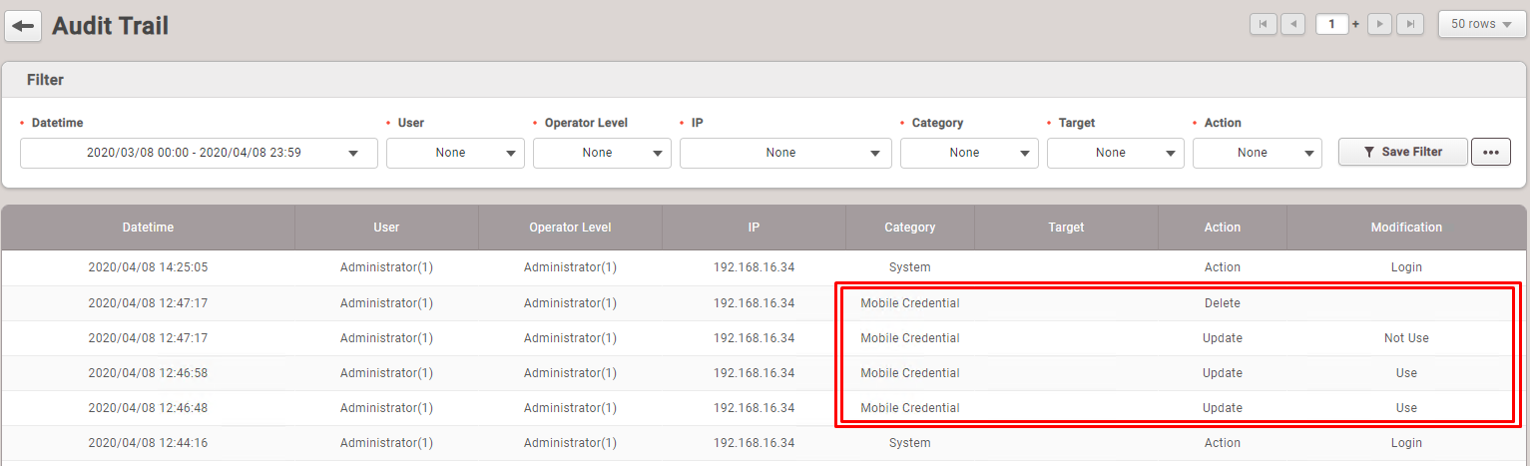The width and height of the screenshot is (1530, 466).
Task: Sort by the Datetime column header
Action: point(148,228)
